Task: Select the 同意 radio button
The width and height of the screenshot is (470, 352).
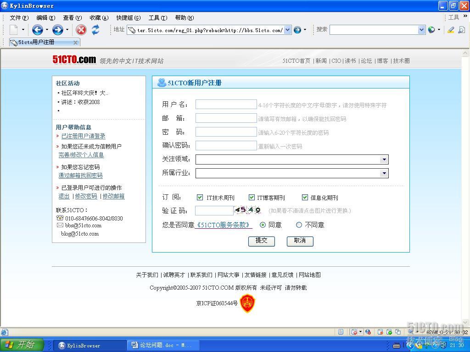Action: pos(263,225)
